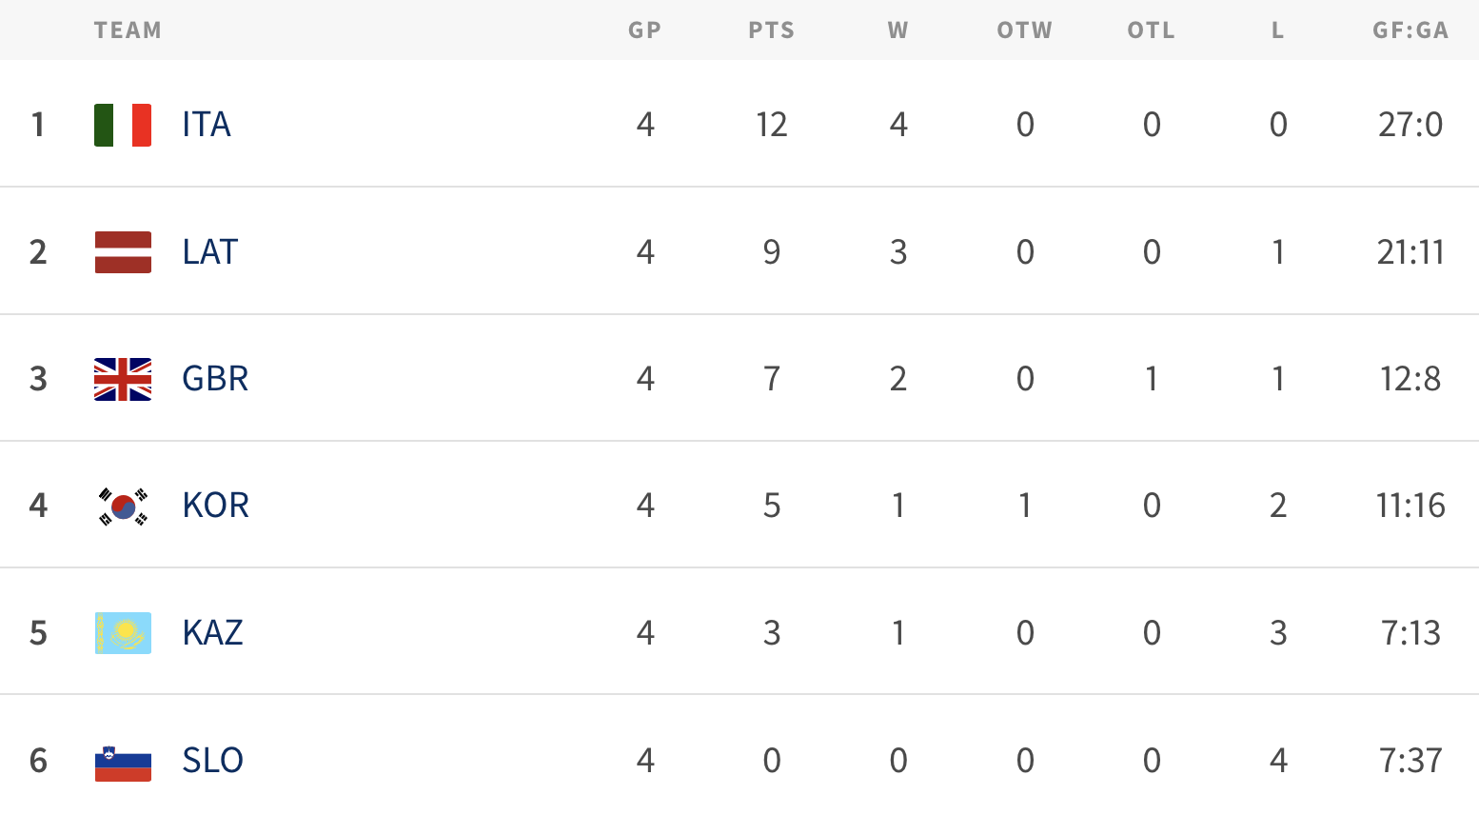
Task: Open the SLO team link
Action: (212, 761)
